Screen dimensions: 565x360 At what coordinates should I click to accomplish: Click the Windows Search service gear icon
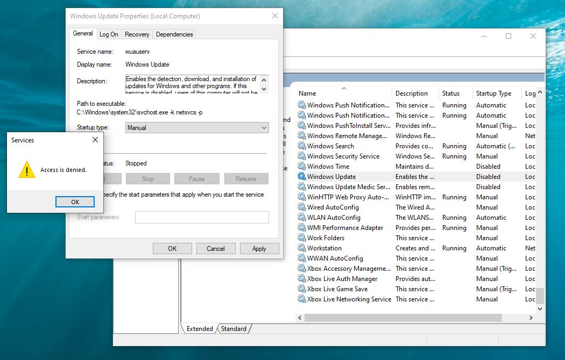pyautogui.click(x=302, y=146)
